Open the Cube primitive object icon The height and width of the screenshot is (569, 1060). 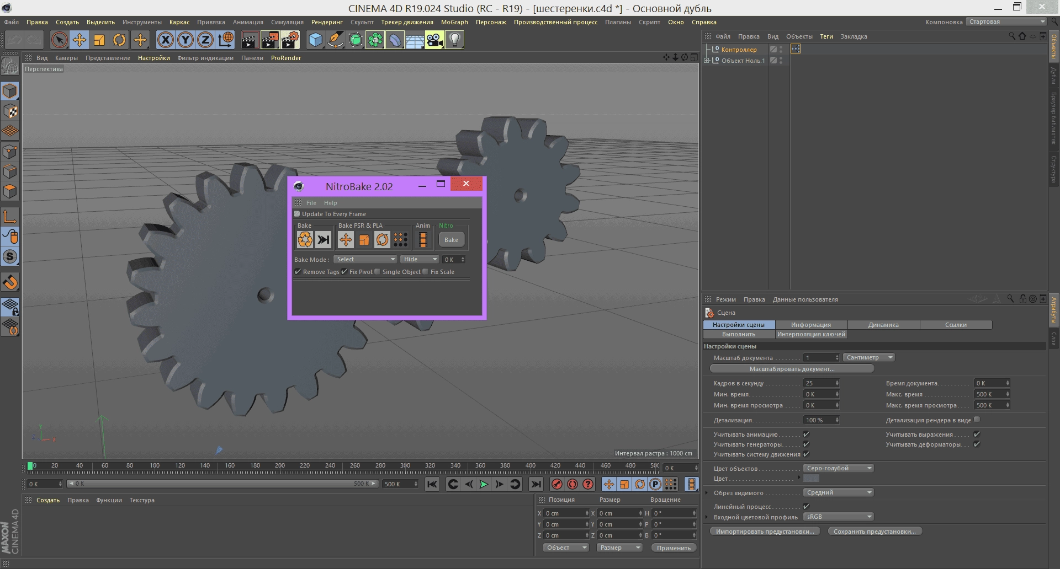coord(315,40)
